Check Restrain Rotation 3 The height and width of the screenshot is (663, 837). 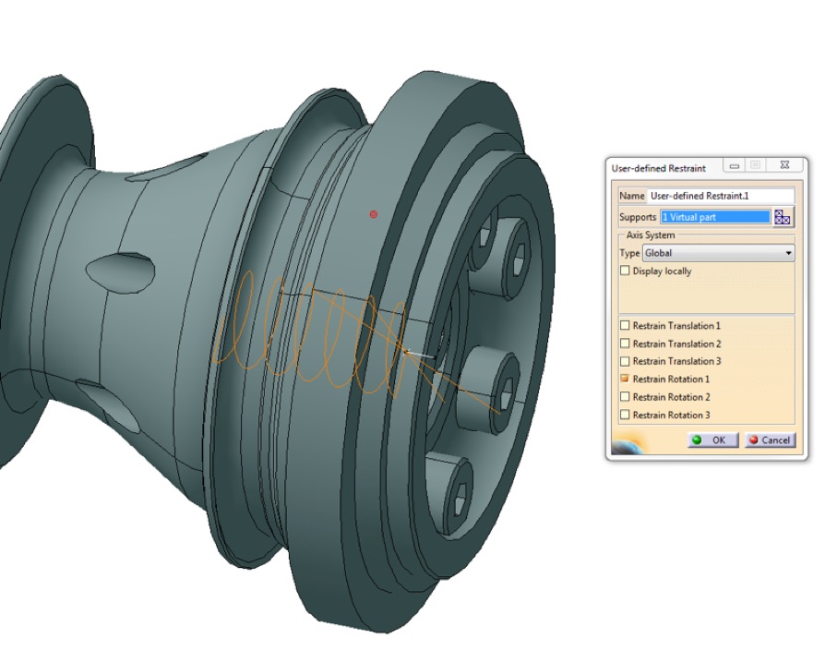625,415
